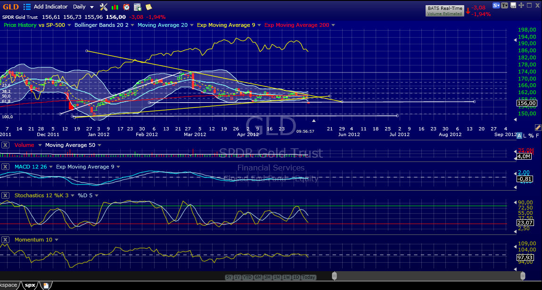Switch to the partially visible workspace tab
This screenshot has height=290, width=542.
(8, 285)
